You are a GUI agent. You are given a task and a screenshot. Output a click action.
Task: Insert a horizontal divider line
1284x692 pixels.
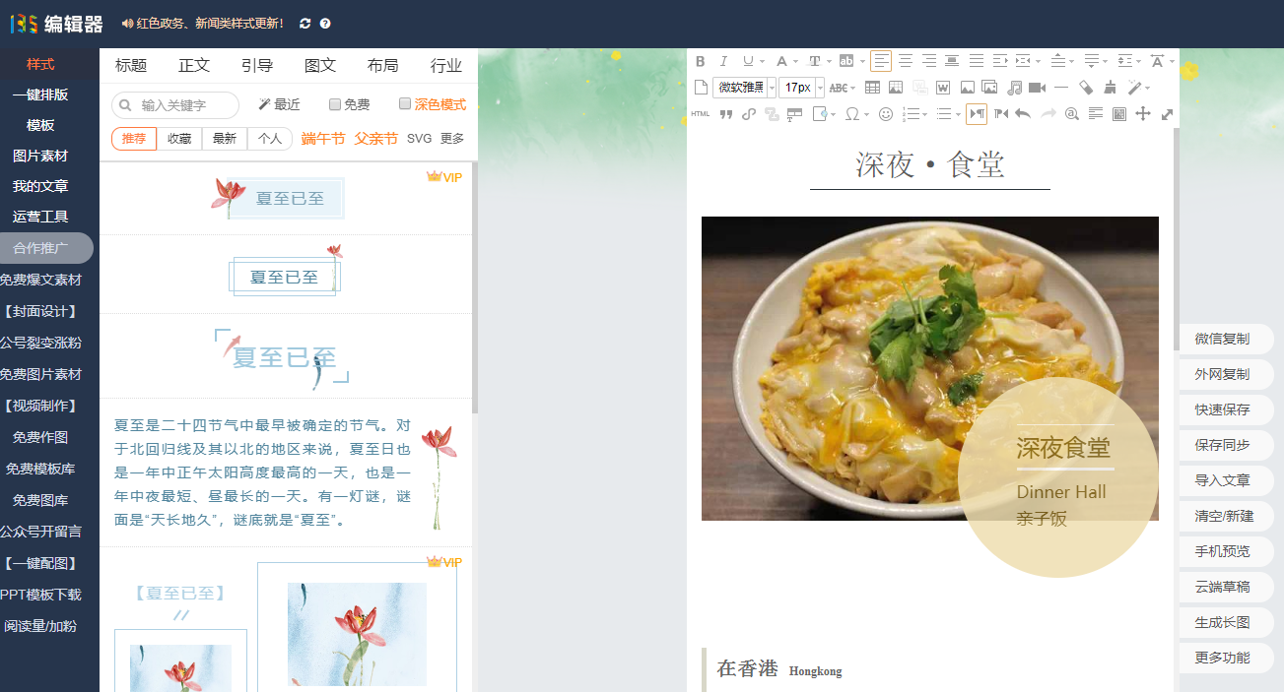point(1062,87)
